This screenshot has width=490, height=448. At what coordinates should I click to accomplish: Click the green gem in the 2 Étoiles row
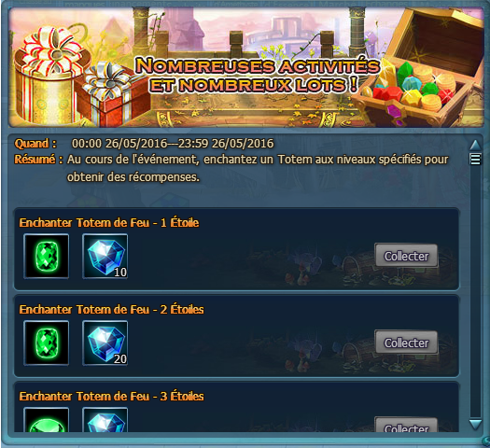(47, 343)
